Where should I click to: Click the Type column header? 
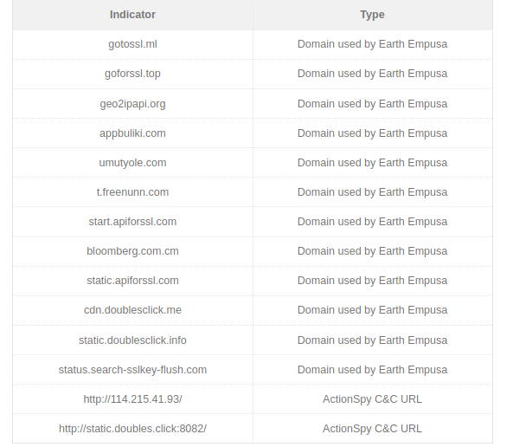click(372, 15)
